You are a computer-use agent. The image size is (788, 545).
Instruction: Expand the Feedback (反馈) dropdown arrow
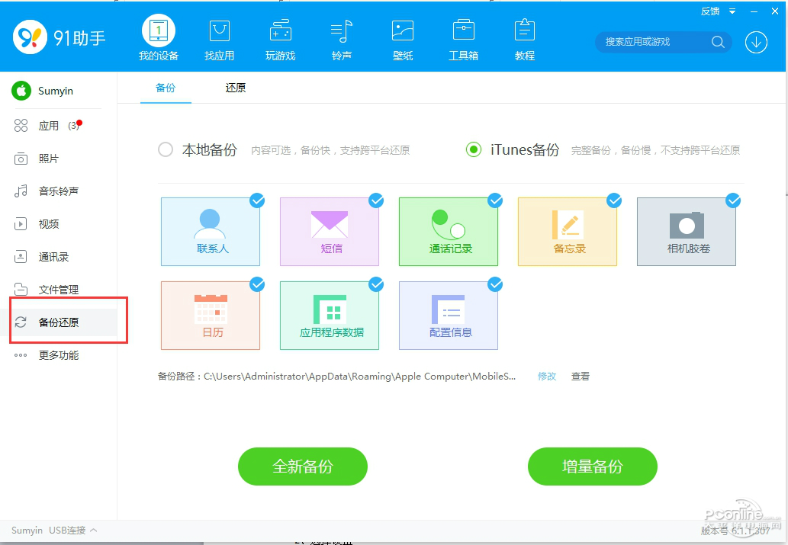tap(733, 11)
